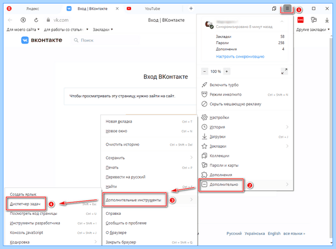Expand the Сохранить submenu

(149, 158)
